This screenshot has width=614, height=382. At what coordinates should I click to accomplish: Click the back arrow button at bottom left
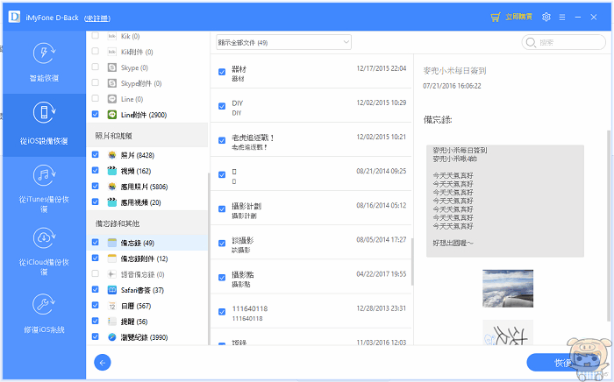tap(103, 362)
